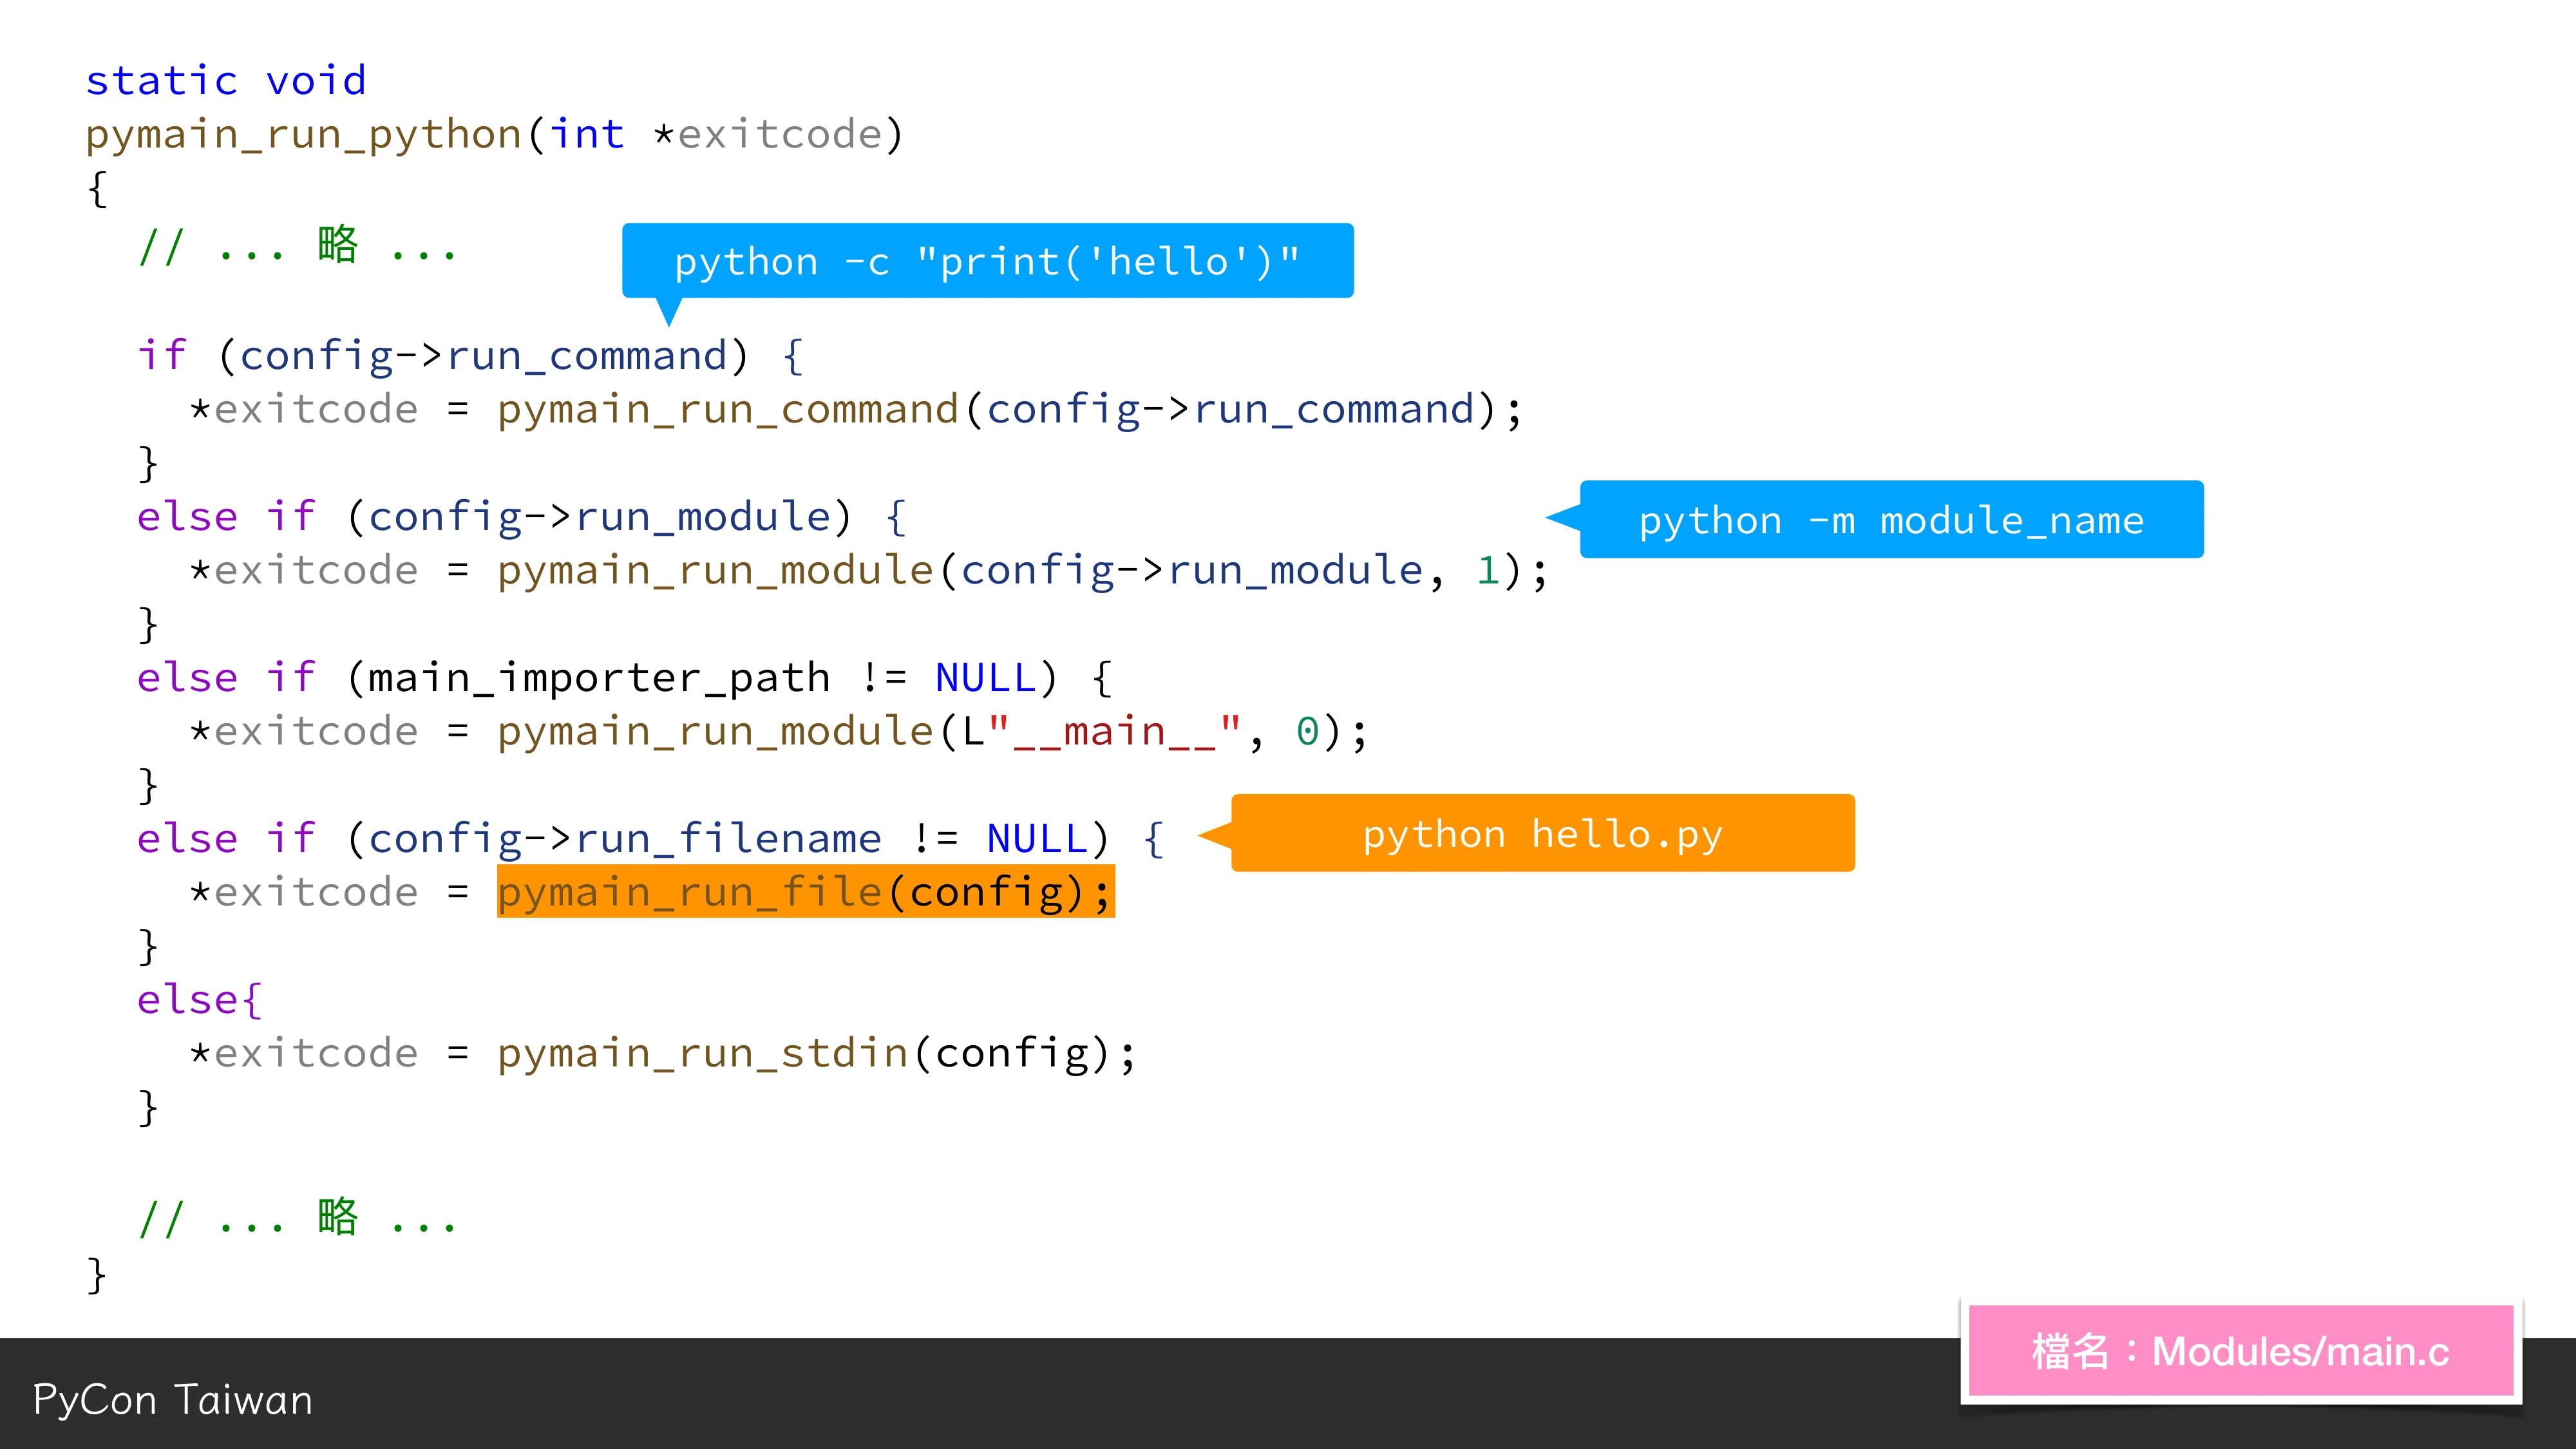This screenshot has height=1449, width=2576.
Task: Click the 'int' keyword in function signature
Action: (587, 134)
